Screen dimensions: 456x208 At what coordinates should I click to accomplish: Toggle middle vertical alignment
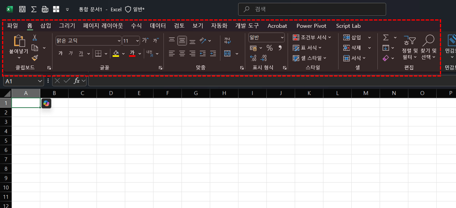pos(182,40)
